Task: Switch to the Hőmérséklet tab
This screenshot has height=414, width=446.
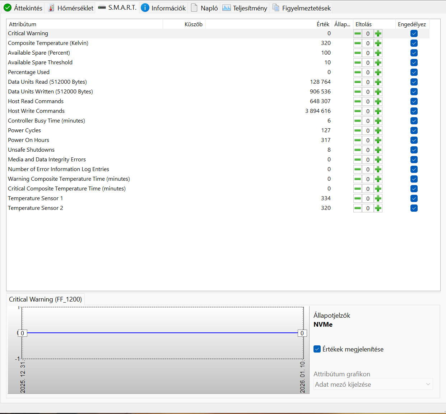Action: point(71,8)
